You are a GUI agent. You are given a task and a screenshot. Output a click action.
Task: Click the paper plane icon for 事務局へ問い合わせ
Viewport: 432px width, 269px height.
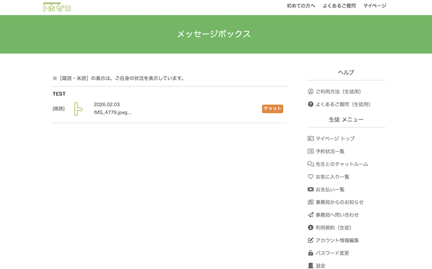310,215
